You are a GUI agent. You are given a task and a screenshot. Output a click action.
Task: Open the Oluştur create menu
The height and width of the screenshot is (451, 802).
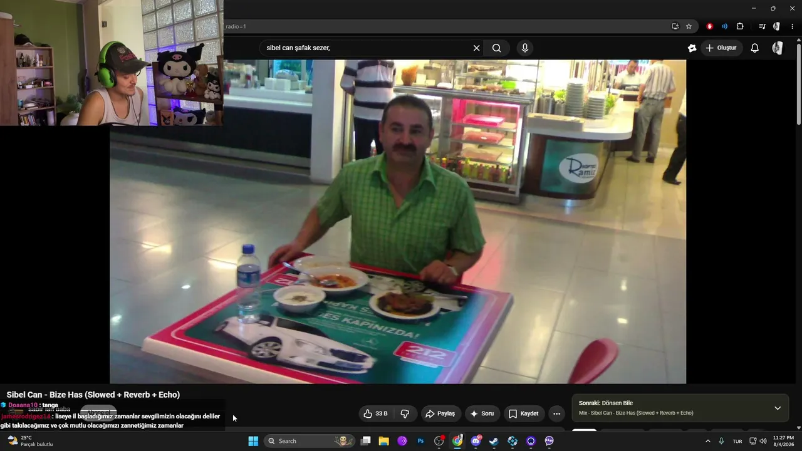[721, 48]
